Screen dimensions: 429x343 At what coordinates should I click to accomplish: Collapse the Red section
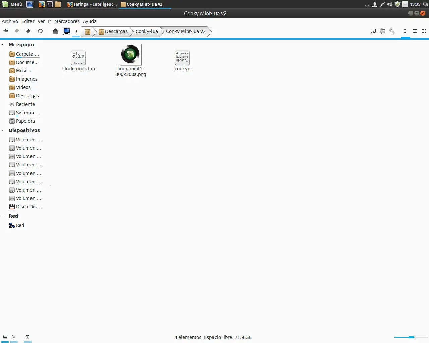click(3, 216)
